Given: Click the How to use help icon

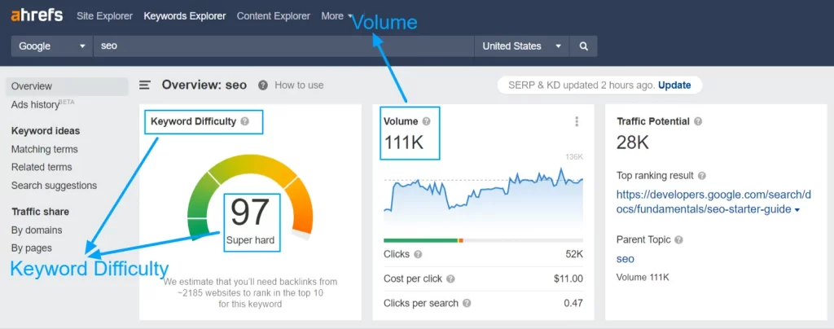Looking at the screenshot, I should 263,85.
